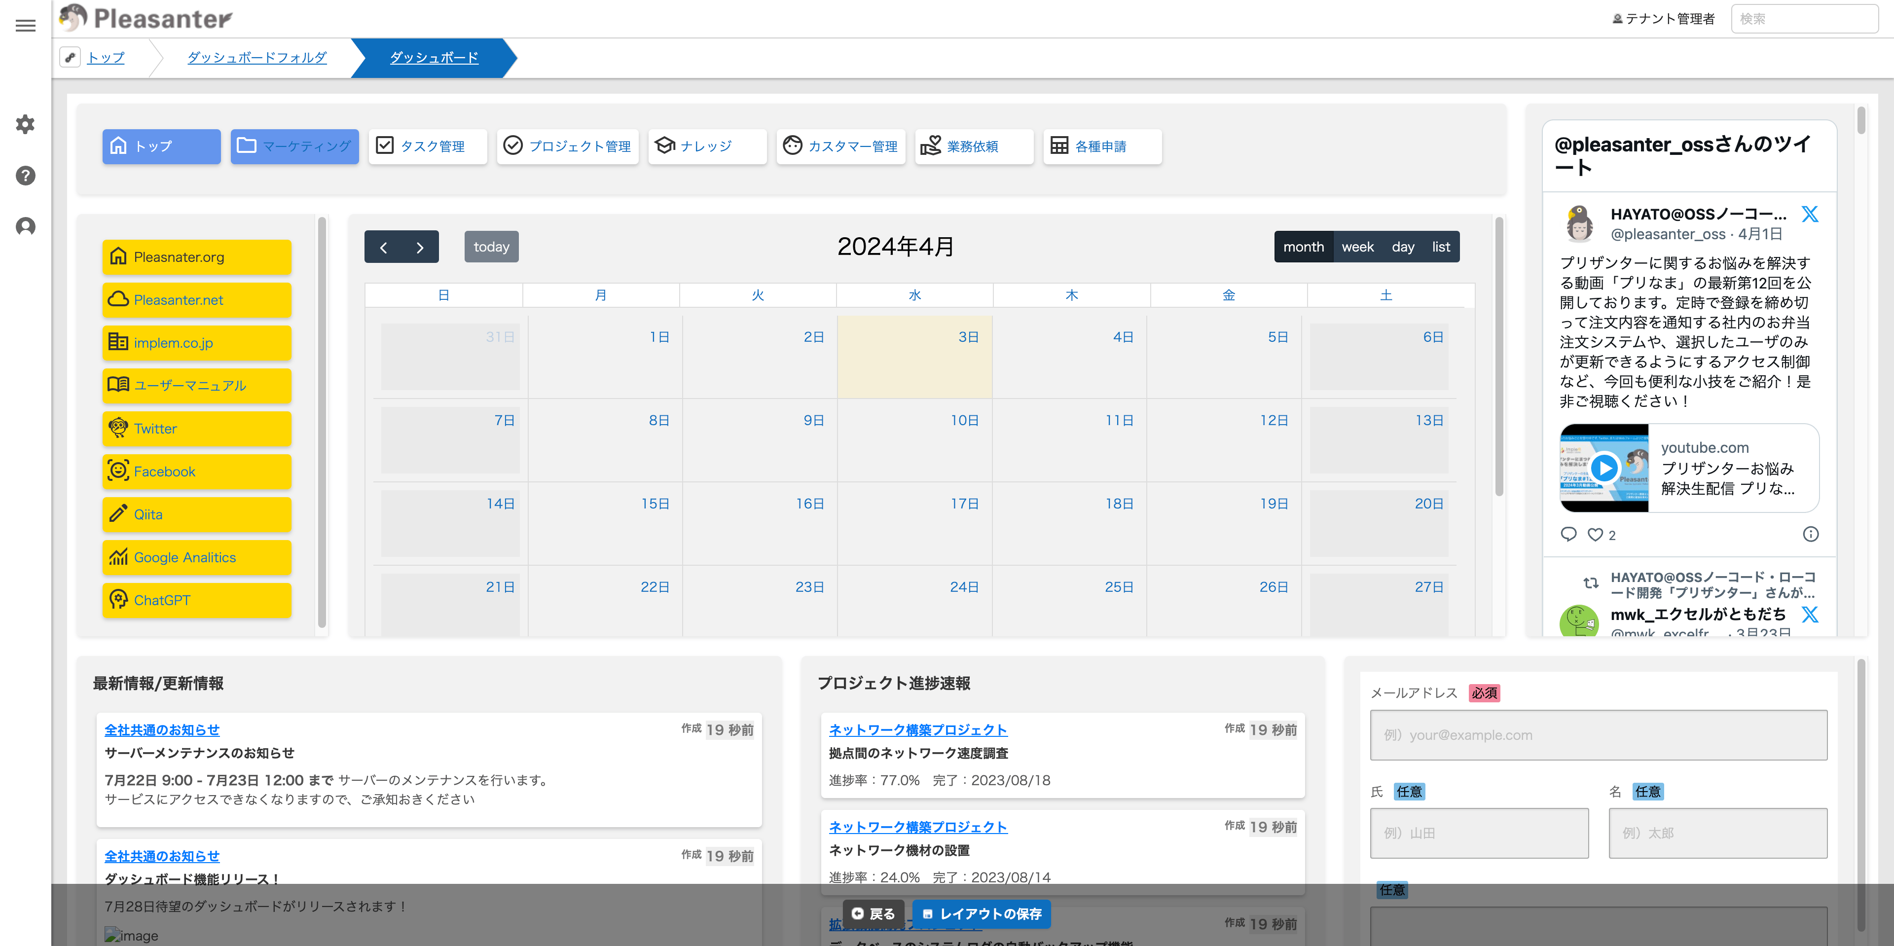This screenshot has width=1894, height=946.
Task: Open the Facebook shortcut
Action: pyautogui.click(x=196, y=471)
